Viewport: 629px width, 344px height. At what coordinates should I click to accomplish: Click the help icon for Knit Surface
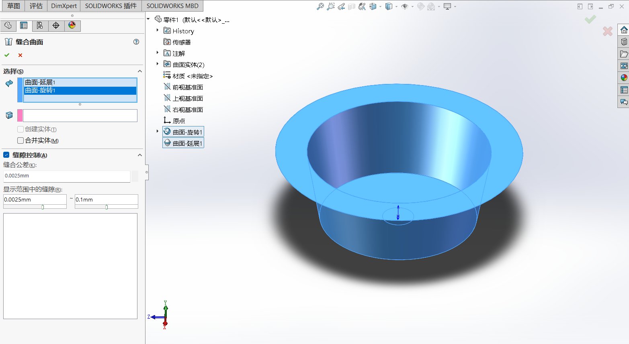136,42
